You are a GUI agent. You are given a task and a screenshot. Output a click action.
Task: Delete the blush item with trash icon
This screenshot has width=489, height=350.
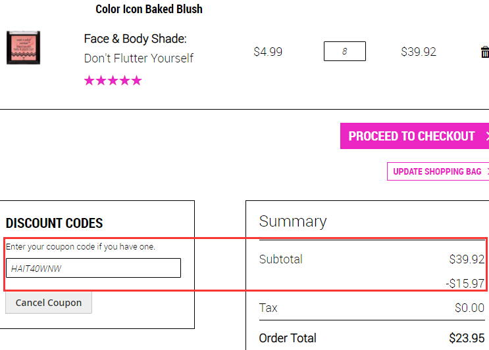pyautogui.click(x=485, y=52)
